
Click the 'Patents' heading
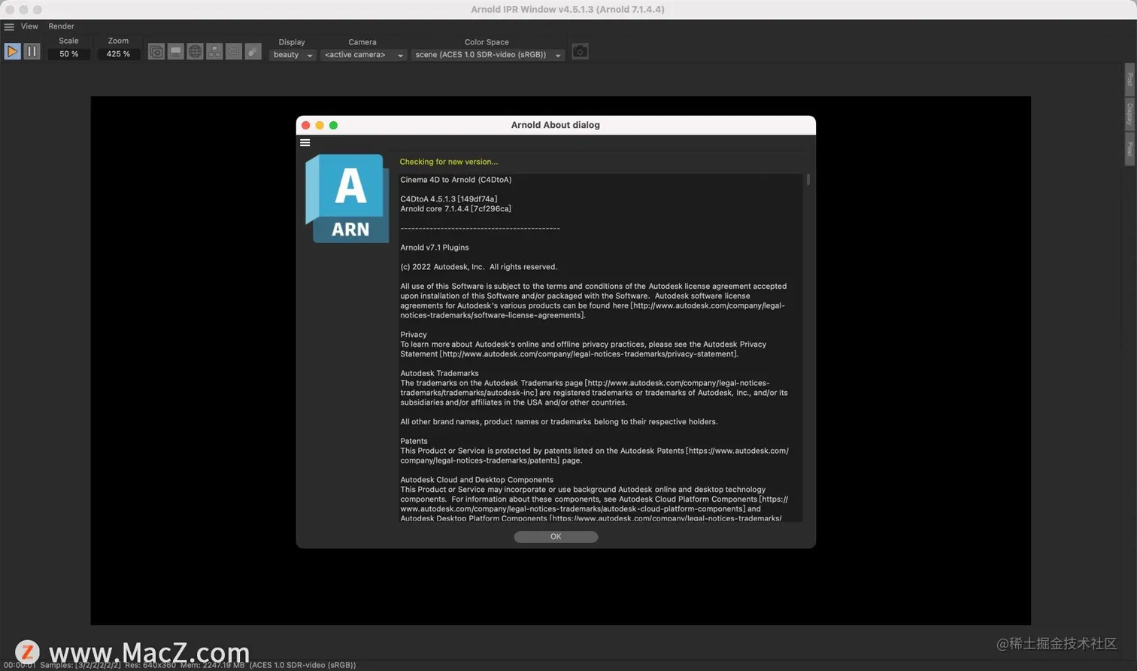pos(414,441)
